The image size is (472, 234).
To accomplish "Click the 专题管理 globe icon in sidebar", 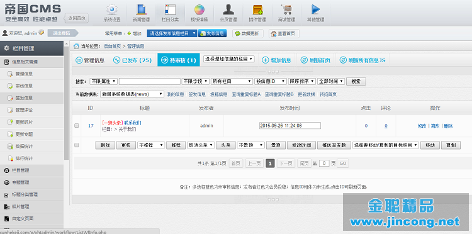I will point(6,182).
